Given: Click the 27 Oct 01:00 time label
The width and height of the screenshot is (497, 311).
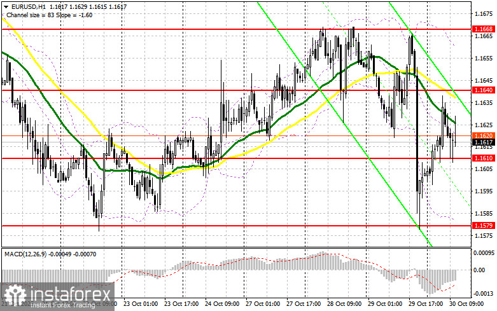Looking at the screenshot, I should [263, 304].
